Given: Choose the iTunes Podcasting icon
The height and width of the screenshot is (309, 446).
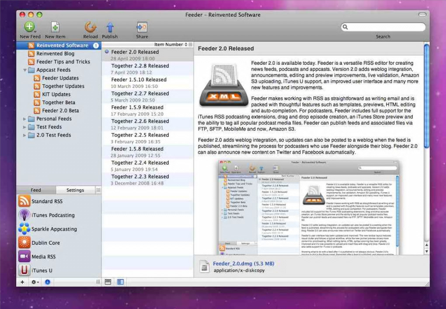Looking at the screenshot, I should click(x=24, y=215).
